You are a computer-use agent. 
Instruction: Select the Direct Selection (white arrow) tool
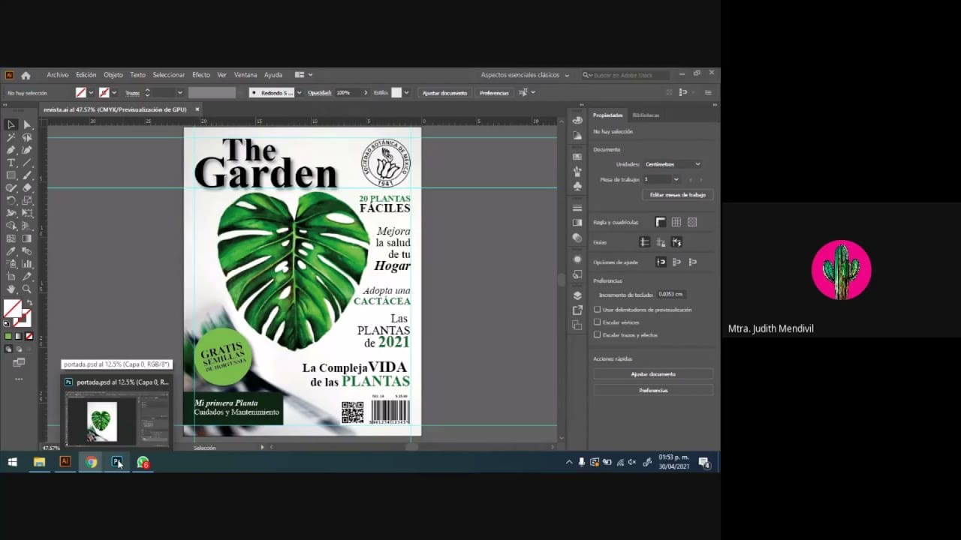coord(27,124)
